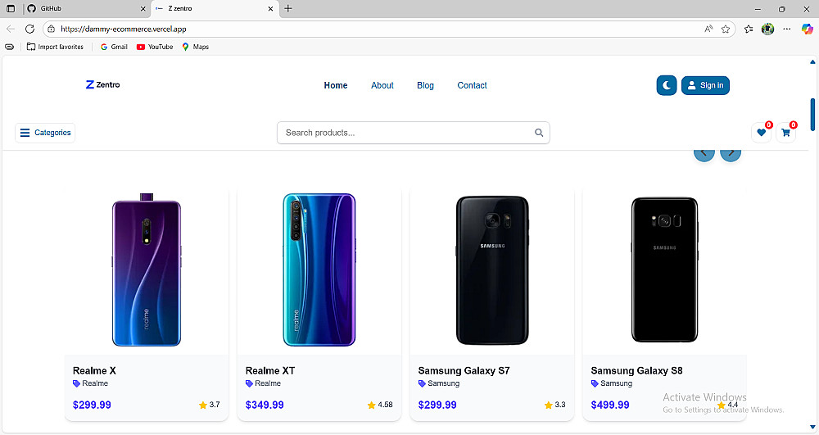This screenshot has width=819, height=435.
Task: Refresh the browser page
Action: point(29,29)
